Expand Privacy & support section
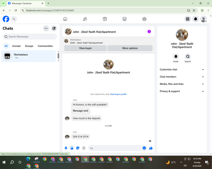Image resolution: width=212 pixels, height=169 pixels. (182, 91)
